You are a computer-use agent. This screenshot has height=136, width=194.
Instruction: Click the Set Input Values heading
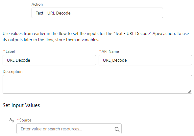click(x=21, y=105)
